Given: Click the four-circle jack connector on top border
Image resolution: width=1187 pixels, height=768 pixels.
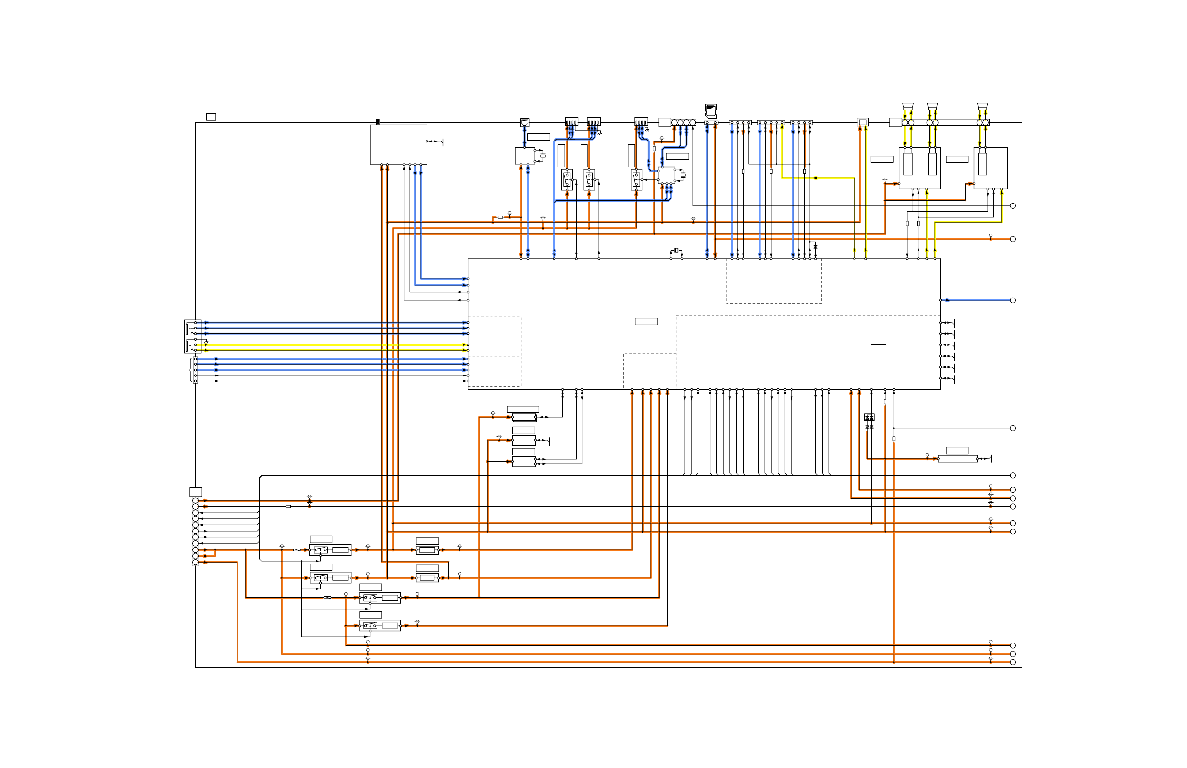Looking at the screenshot, I should click(683, 122).
